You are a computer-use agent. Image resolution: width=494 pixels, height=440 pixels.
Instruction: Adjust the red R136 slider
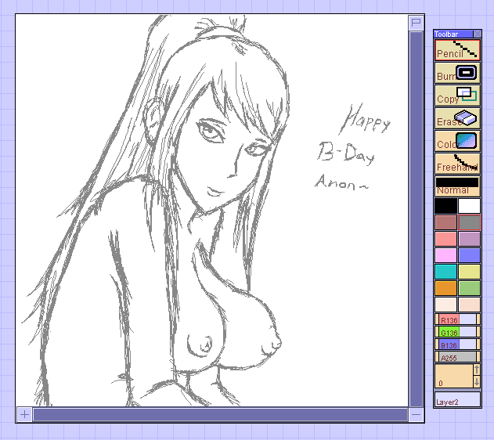(x=457, y=319)
